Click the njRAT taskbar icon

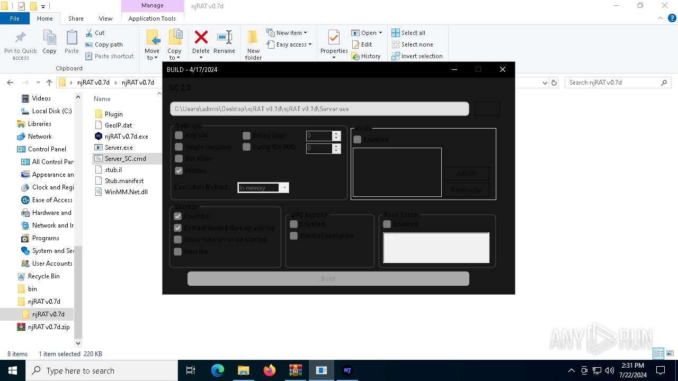(x=347, y=370)
